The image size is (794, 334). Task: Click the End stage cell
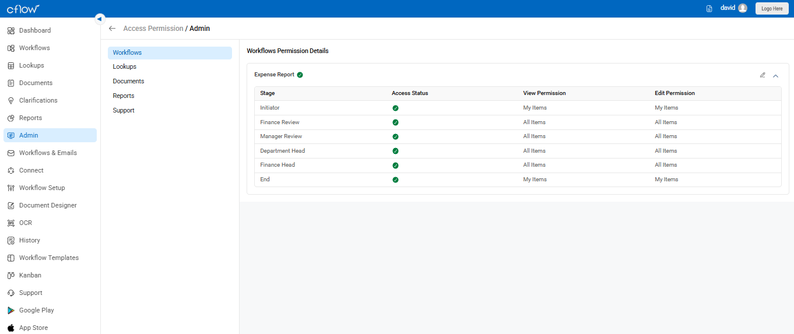click(x=265, y=180)
